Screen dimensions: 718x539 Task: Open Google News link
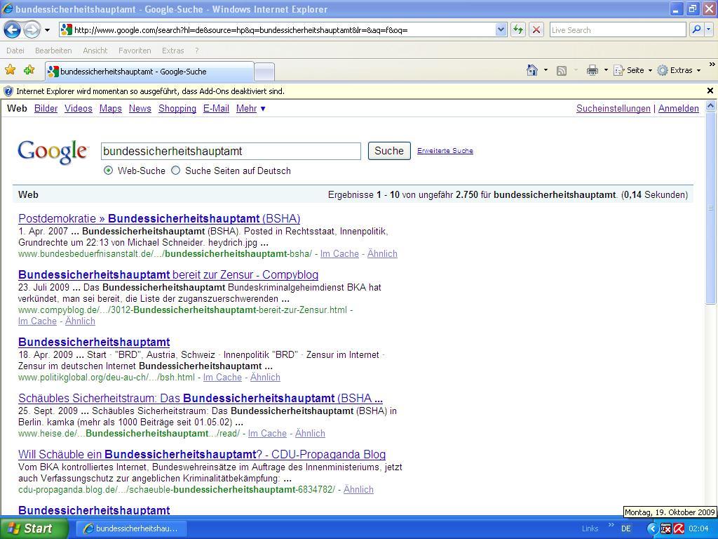click(x=140, y=109)
